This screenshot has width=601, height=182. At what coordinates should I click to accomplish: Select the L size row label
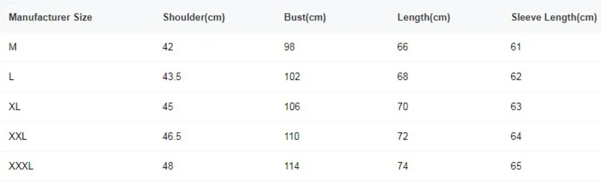click(x=11, y=77)
